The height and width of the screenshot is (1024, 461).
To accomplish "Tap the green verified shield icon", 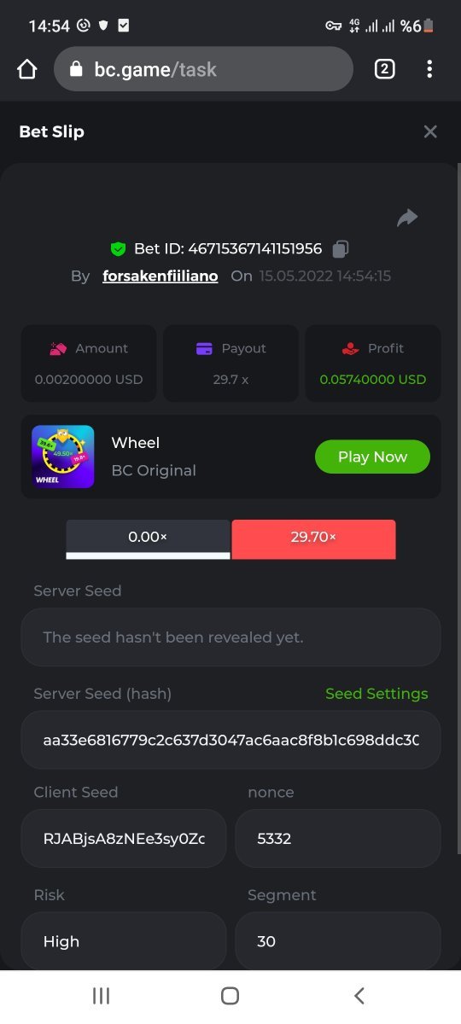I will tap(119, 249).
